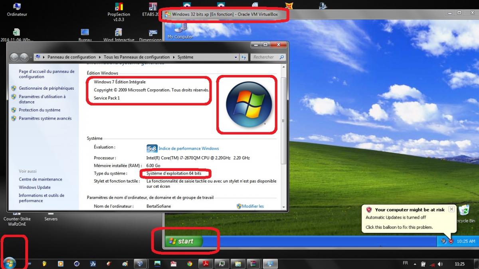Open the Chrome icon on the taskbar
Screen dimensions: 479x269
click(190, 263)
